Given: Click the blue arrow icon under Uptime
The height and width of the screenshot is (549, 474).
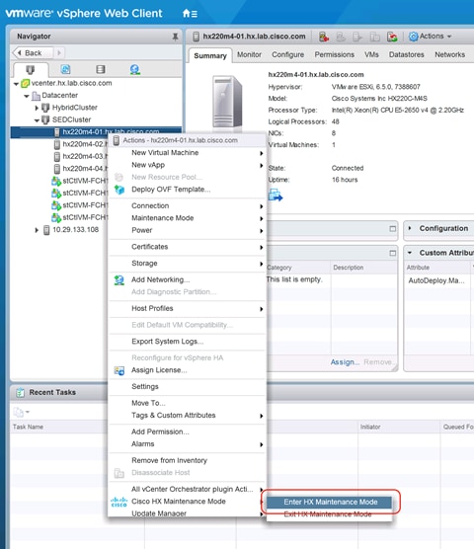Looking at the screenshot, I should click(x=276, y=196).
